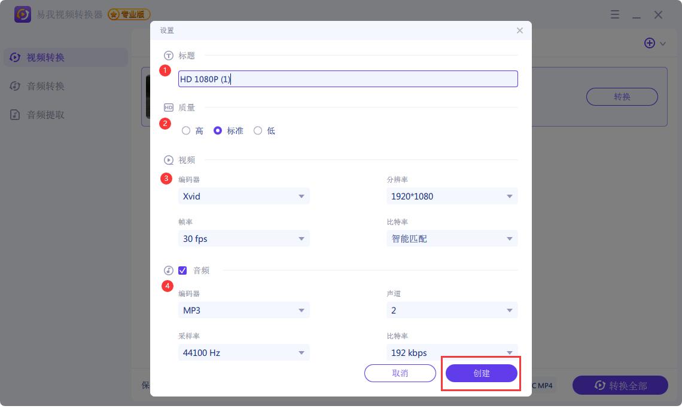Click the 创建 create button
The height and width of the screenshot is (418, 682).
pos(480,373)
